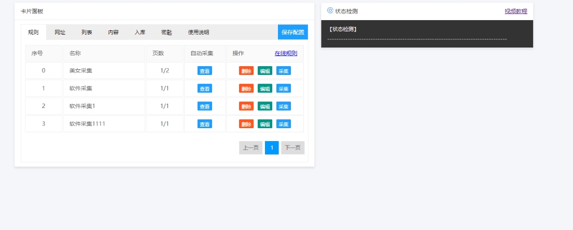Delete the 美女采集 rule
The width and height of the screenshot is (573, 230).
246,71
